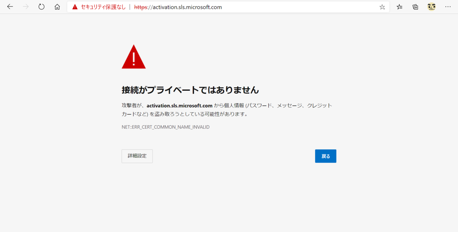Click the NET::ERR_CERT_COMMON_NAME_INVALID error code
Screen dimensions: 458x232
[166, 127]
